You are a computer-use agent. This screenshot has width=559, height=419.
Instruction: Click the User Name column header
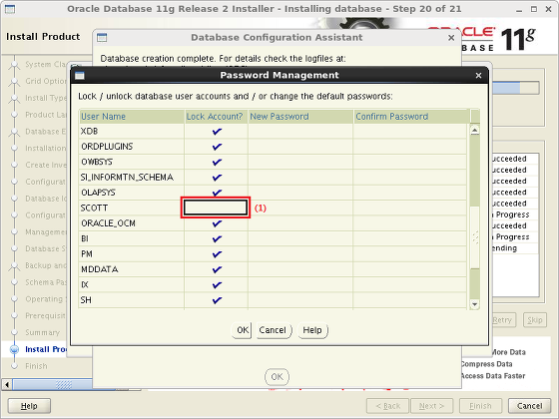click(132, 117)
